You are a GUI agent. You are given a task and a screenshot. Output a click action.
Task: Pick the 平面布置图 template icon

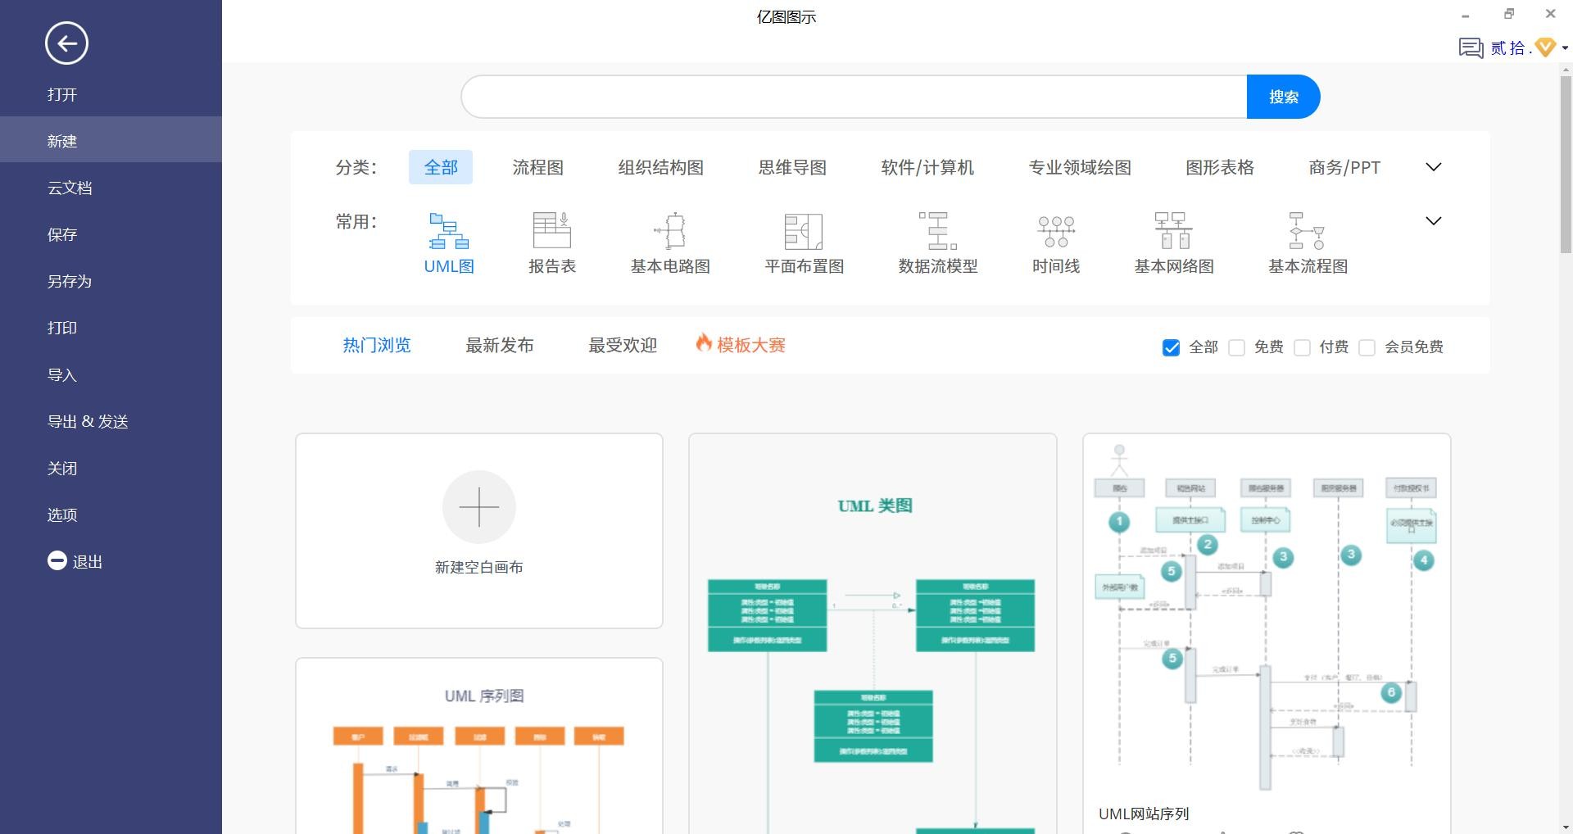point(803,232)
